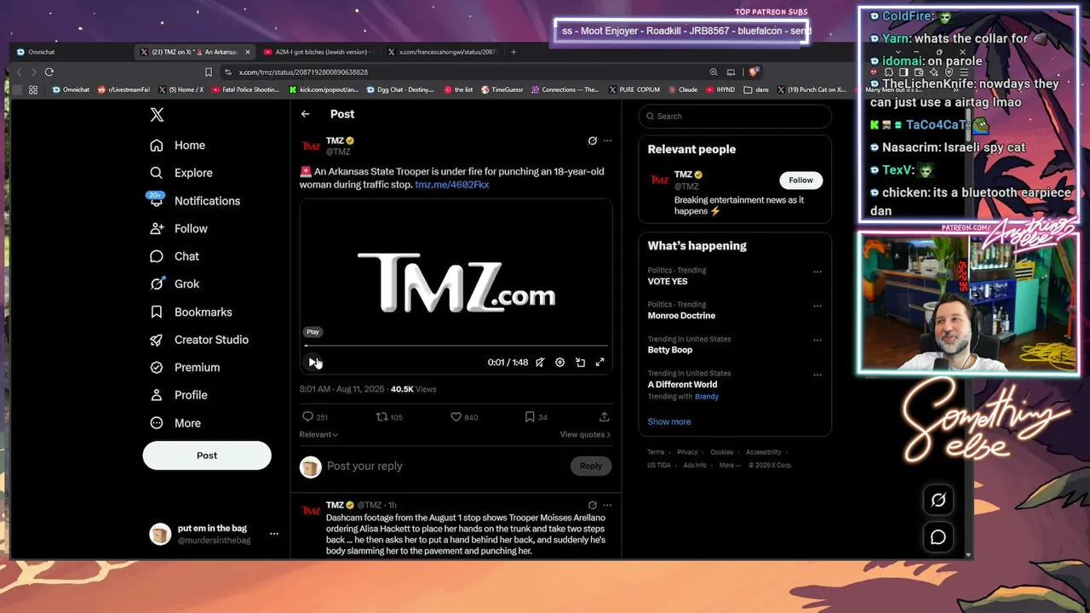1090x613 pixels.
Task: Click the Grok icon on the TMZ reply
Action: [x=593, y=505]
